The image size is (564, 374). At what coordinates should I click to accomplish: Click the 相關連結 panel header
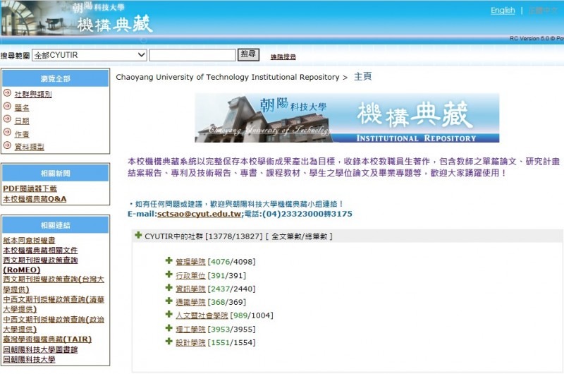coord(56,225)
